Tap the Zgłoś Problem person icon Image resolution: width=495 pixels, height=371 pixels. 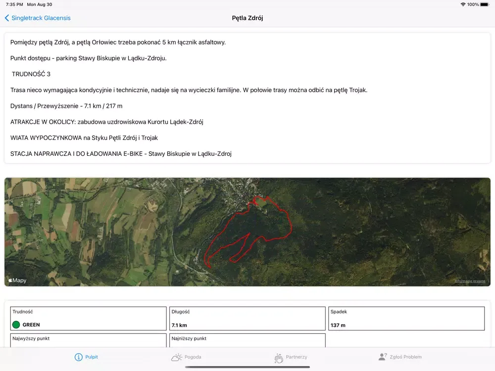coord(382,357)
